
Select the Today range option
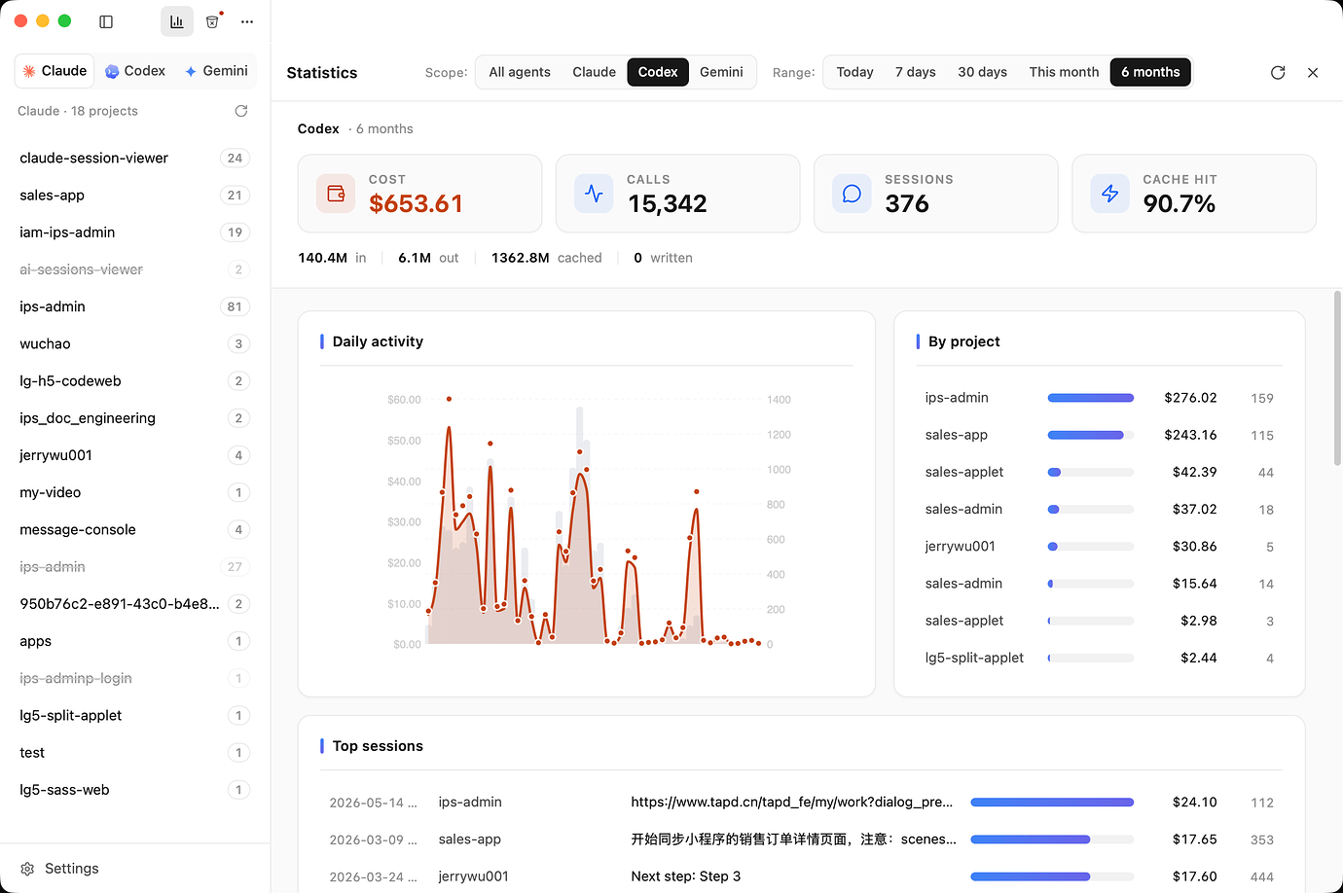coord(854,72)
